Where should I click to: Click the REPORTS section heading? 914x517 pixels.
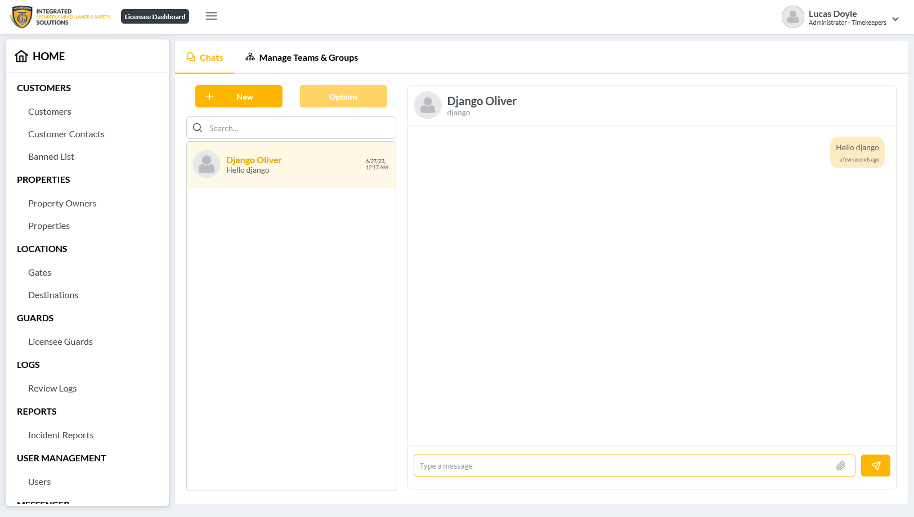coord(37,411)
